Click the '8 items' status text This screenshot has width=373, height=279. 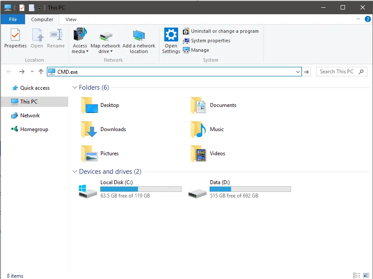pos(15,276)
